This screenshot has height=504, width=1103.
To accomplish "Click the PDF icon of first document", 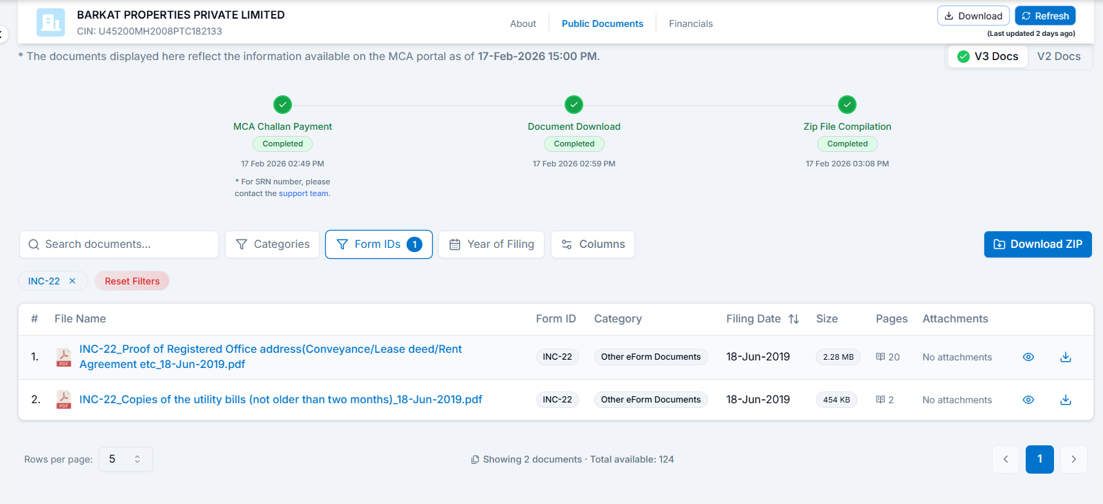I will click(64, 357).
